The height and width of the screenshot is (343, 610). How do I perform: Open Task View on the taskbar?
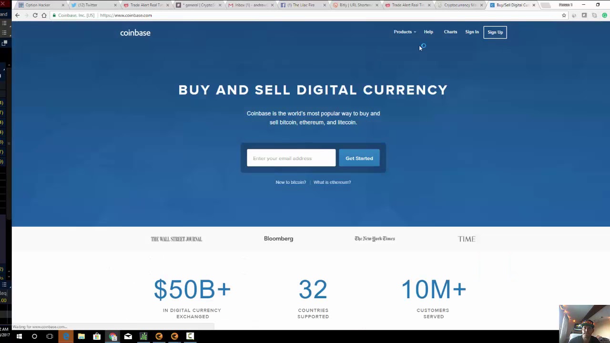[50, 336]
